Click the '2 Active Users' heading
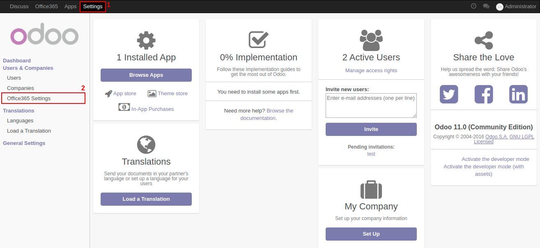The width and height of the screenshot is (540, 248). click(x=371, y=57)
